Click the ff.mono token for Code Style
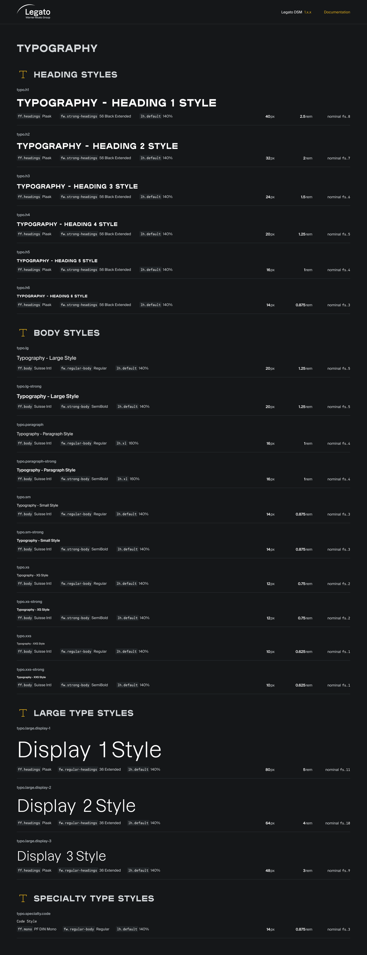The height and width of the screenshot is (955, 367). pos(25,929)
